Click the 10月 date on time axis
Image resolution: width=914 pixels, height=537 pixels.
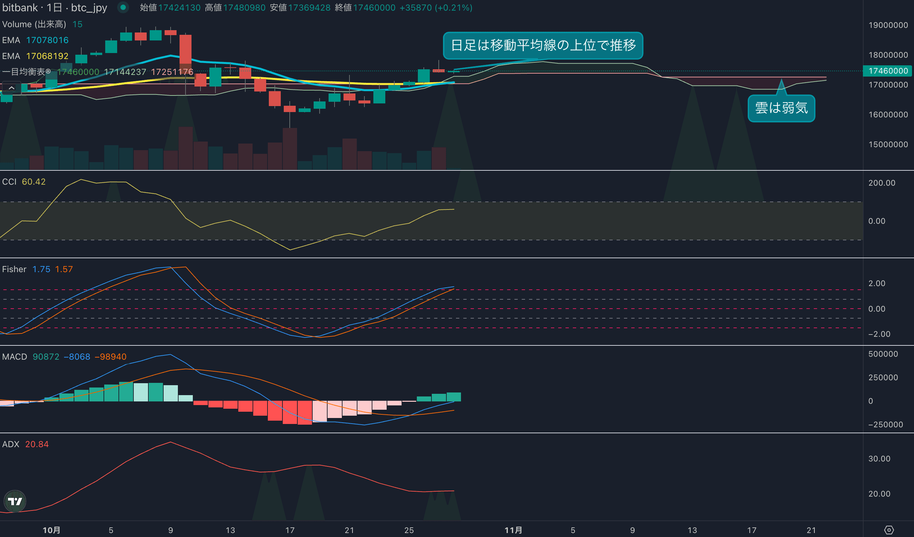pos(51,530)
